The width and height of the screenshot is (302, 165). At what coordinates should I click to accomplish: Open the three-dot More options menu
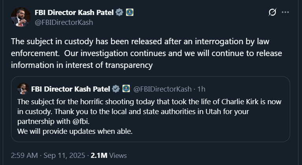tap(285, 12)
